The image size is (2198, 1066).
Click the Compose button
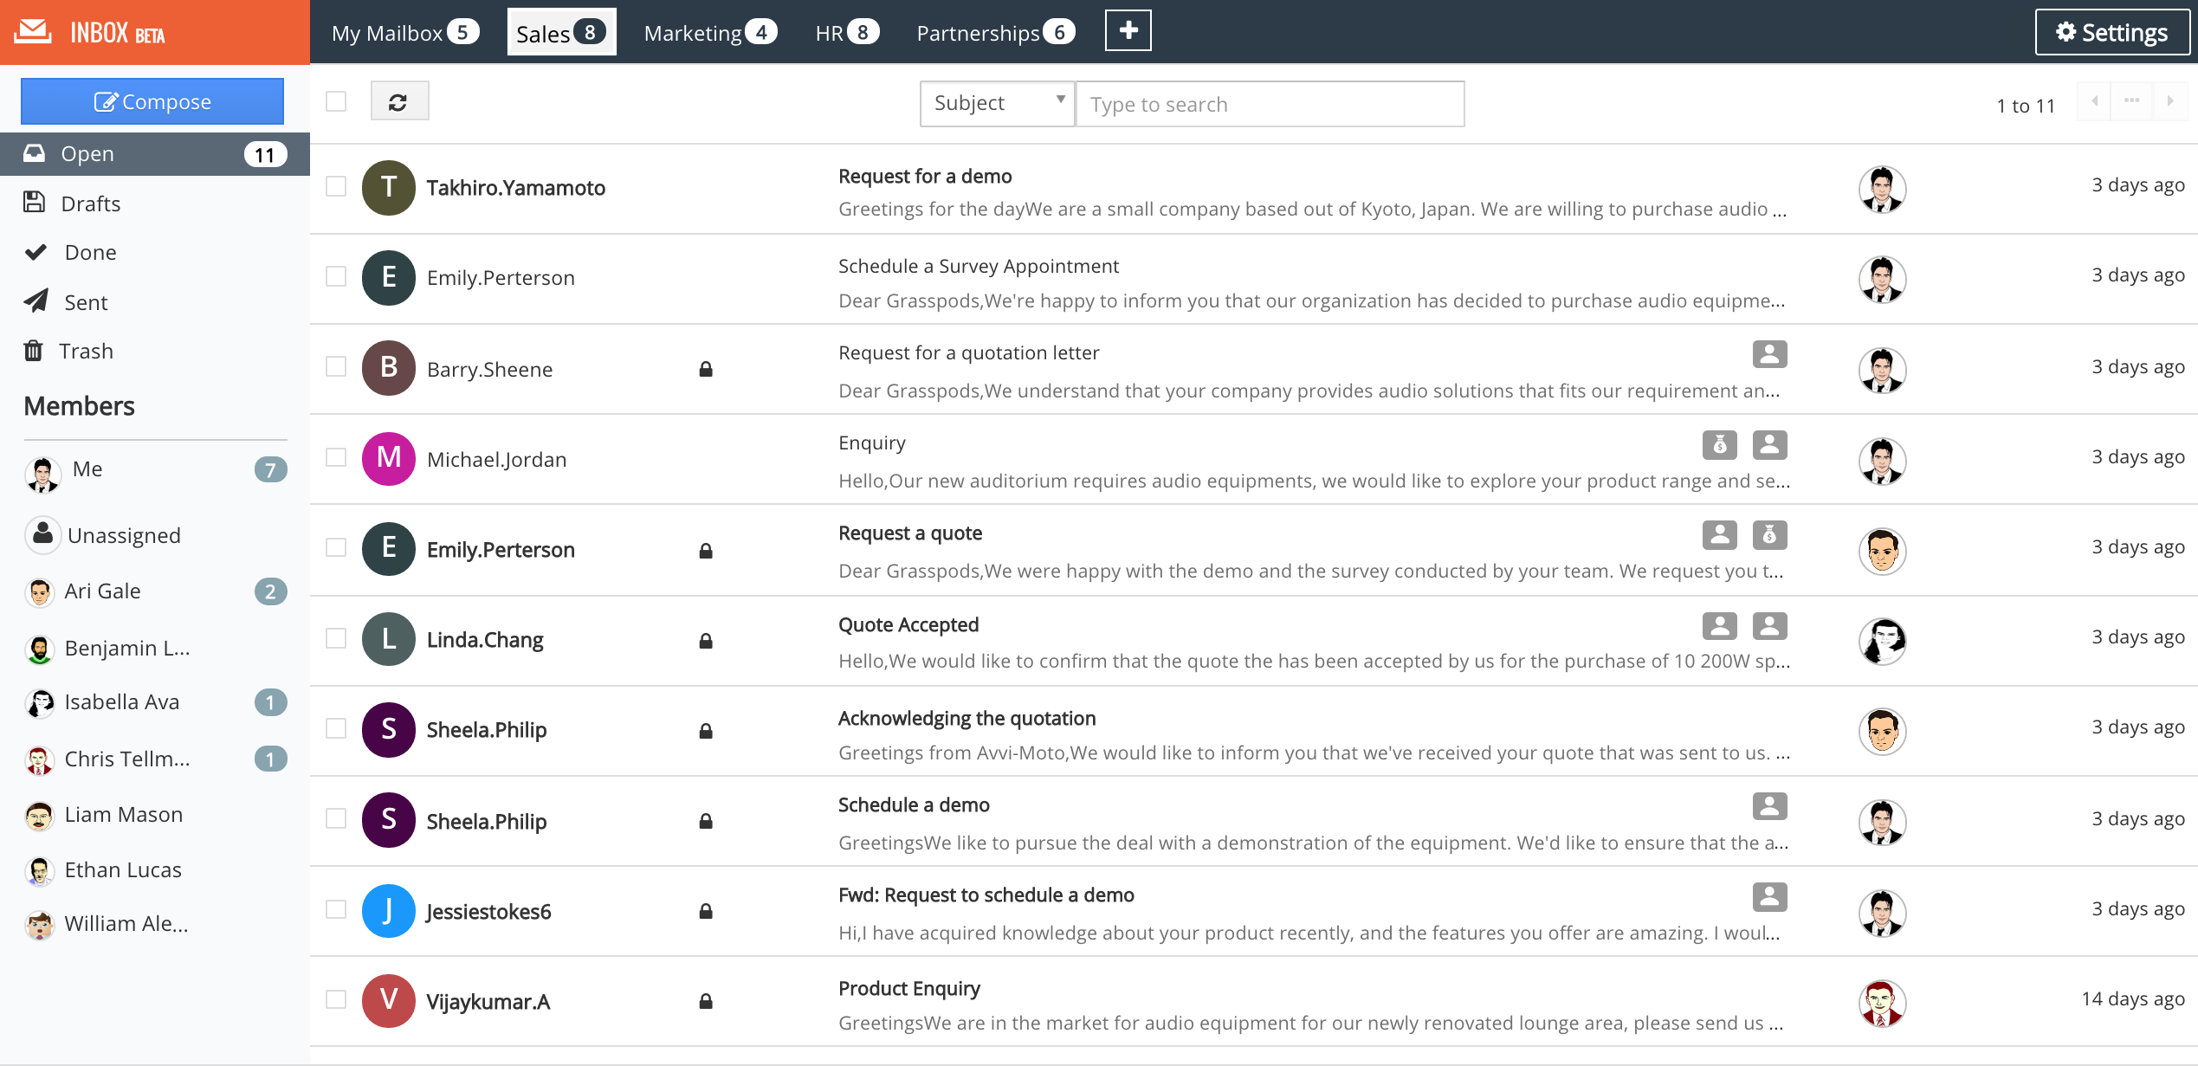click(x=154, y=100)
